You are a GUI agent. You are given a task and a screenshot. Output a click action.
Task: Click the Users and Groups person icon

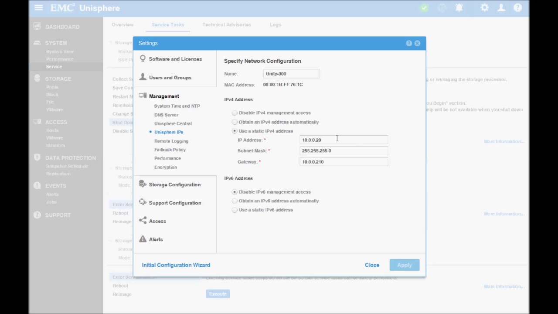[143, 77]
